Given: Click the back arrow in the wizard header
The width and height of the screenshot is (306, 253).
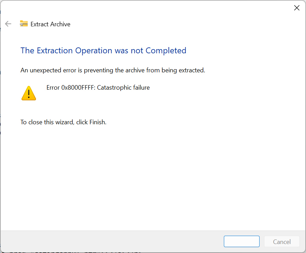Looking at the screenshot, I should coord(8,24).
